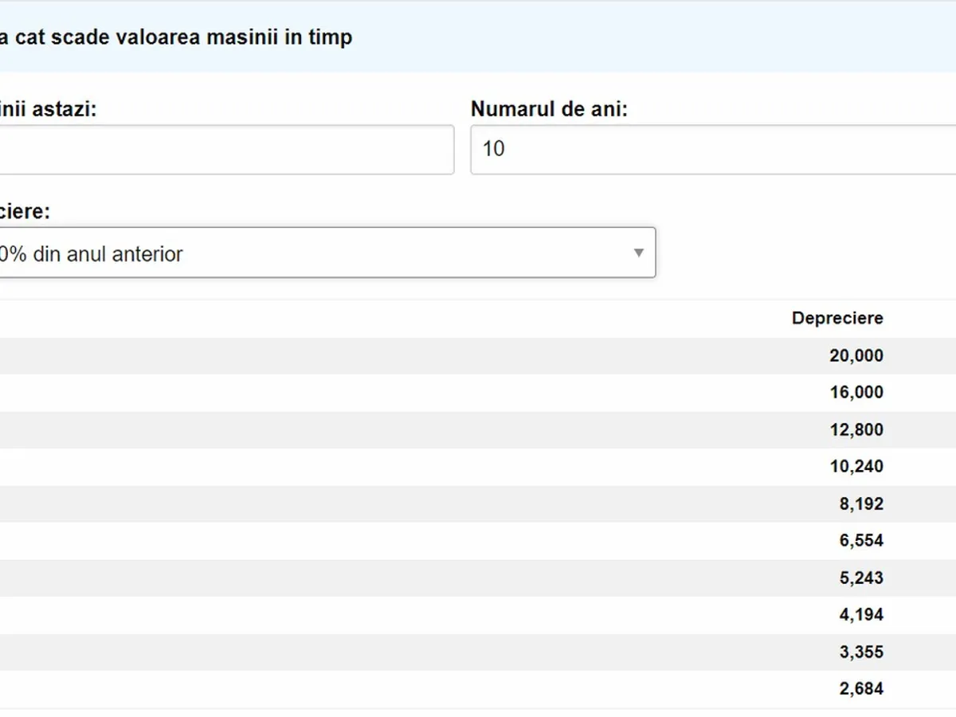
Task: Click the 8,192 table cell
Action: [860, 504]
